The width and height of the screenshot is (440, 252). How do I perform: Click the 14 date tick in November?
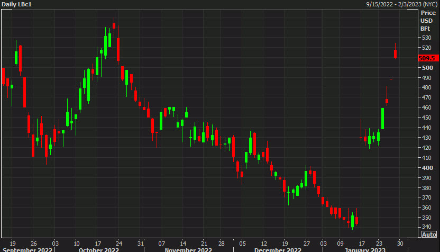(x=183, y=244)
